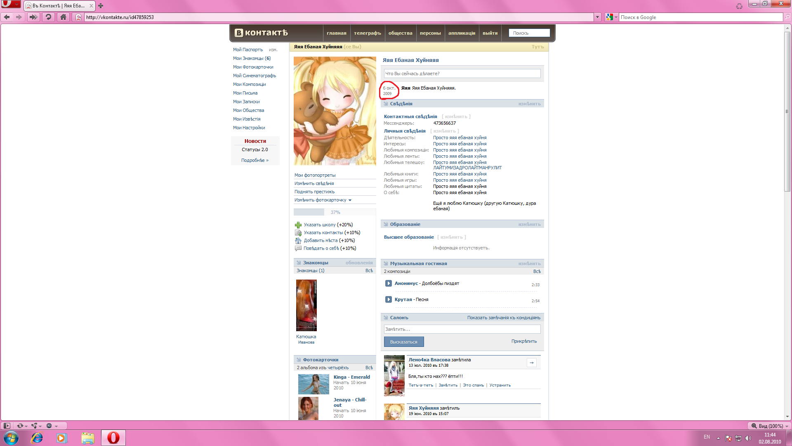Click the Указать школу plus icon
This screenshot has width=792, height=446.
(298, 225)
